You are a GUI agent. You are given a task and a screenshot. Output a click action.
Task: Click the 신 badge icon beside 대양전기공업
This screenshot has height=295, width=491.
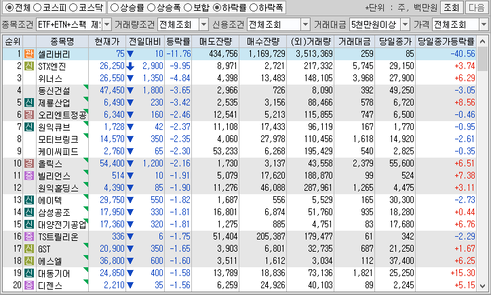pos(29,225)
